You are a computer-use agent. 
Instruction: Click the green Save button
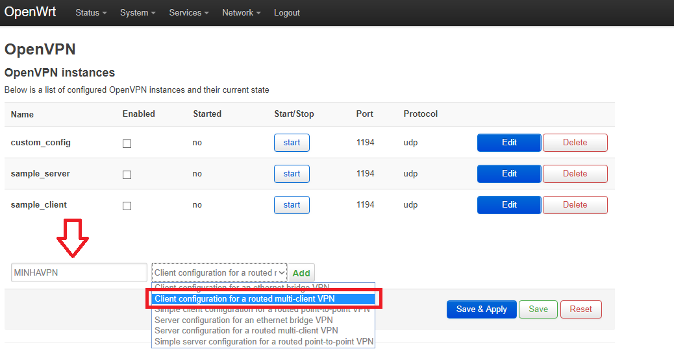[538, 309]
